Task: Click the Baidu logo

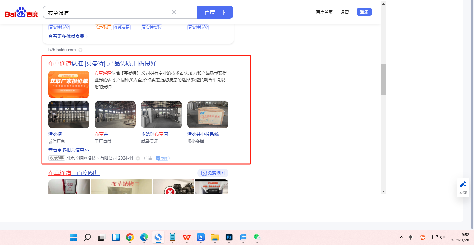Action: click(x=21, y=13)
